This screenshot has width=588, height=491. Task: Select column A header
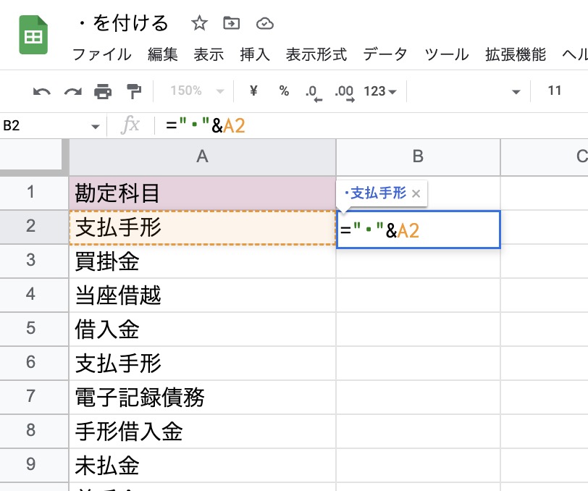coord(202,156)
